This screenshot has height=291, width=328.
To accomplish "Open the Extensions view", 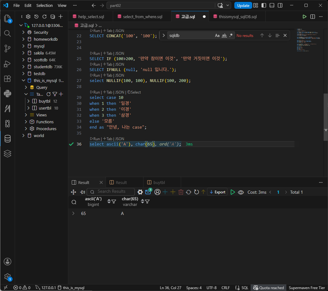I will tap(8, 79).
